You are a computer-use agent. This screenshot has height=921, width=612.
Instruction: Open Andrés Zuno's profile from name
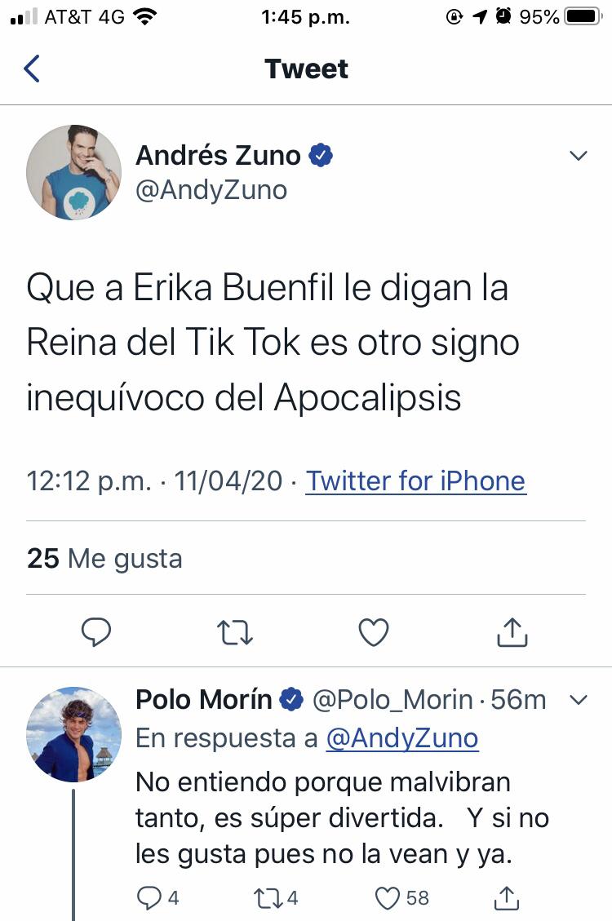click(218, 155)
